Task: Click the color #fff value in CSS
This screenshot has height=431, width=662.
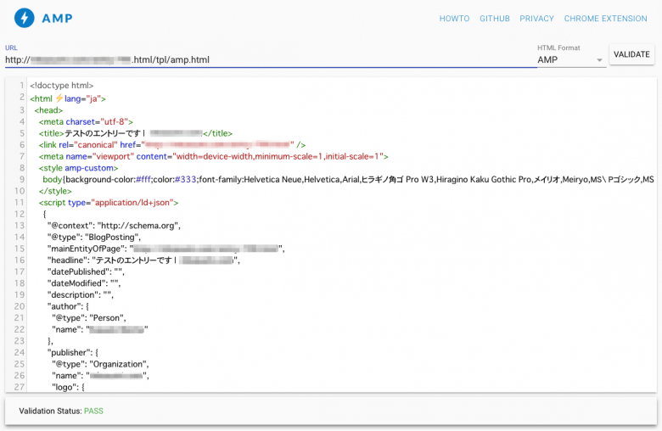Action: pos(144,180)
